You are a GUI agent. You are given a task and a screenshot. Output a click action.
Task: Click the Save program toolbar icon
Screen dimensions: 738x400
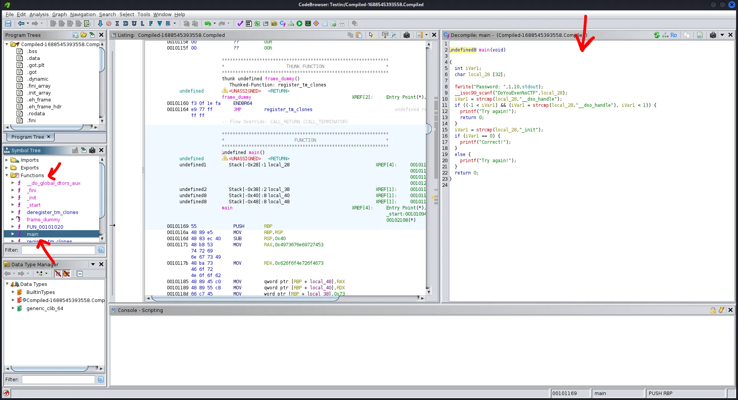coord(8,23)
